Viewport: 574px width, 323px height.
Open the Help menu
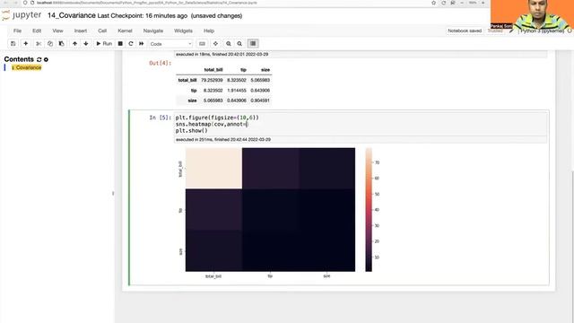pos(209,31)
